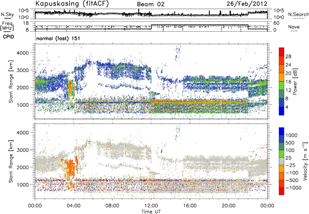Click the 'Slant Range [km]' label of power panel
This screenshot has height=214, width=309.
tap(11, 82)
